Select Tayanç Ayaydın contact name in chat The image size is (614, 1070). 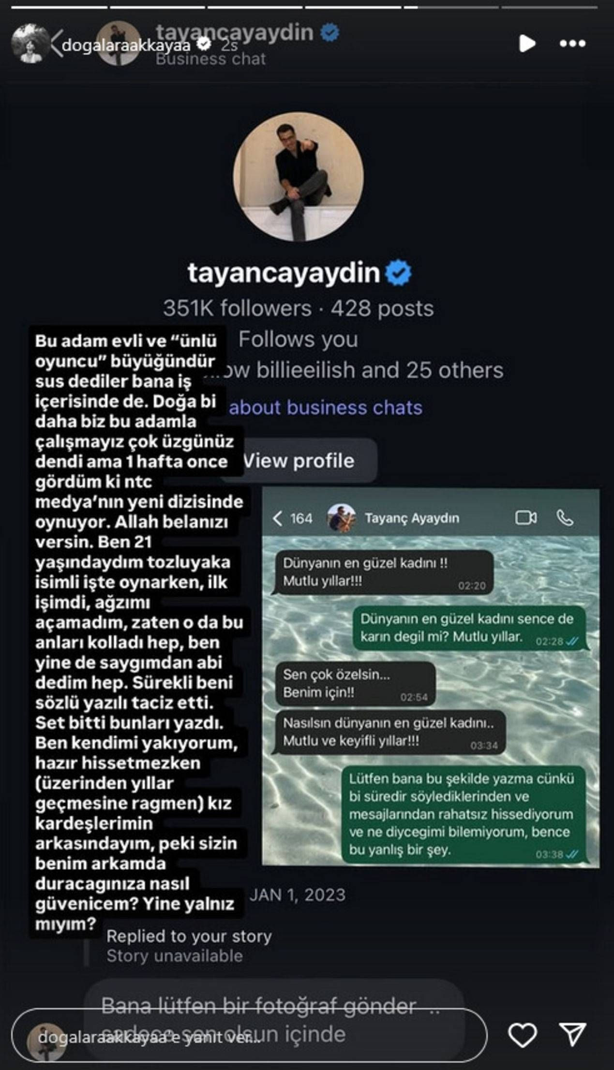pos(412,518)
